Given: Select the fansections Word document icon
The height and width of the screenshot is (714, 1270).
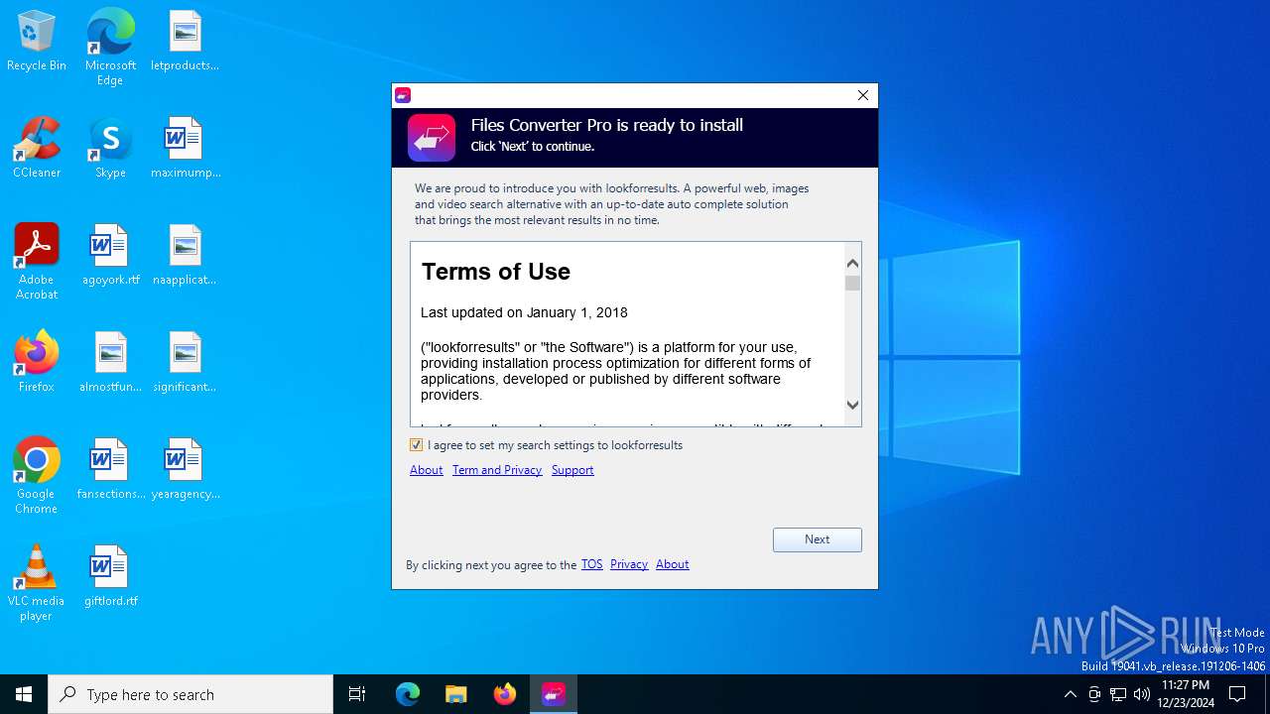Looking at the screenshot, I should click(110, 470).
